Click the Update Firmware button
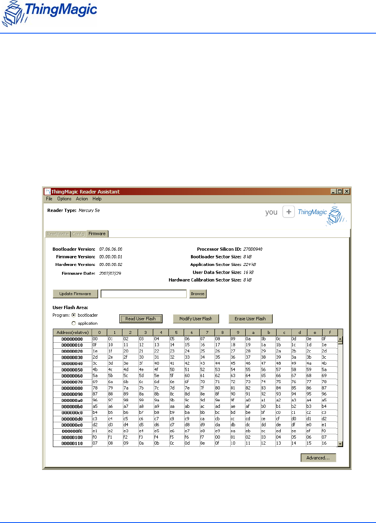 (75, 294)
